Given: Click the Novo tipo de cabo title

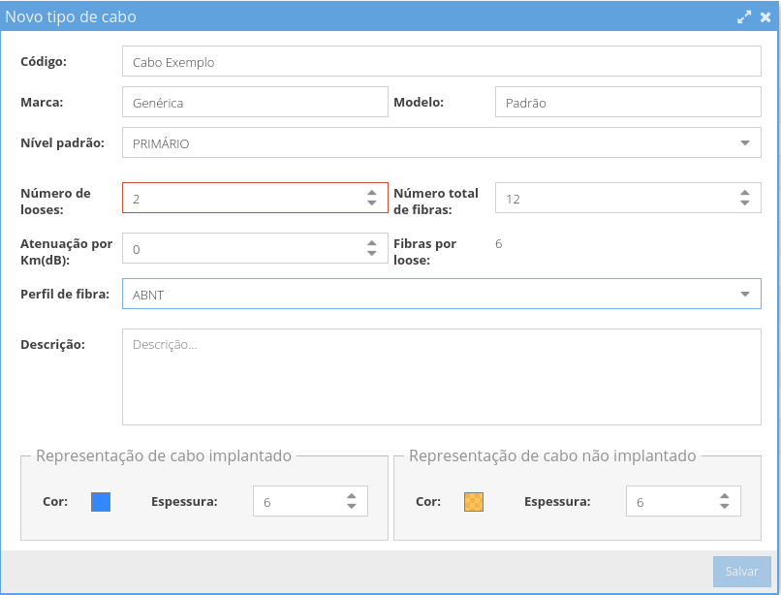Looking at the screenshot, I should click(71, 16).
